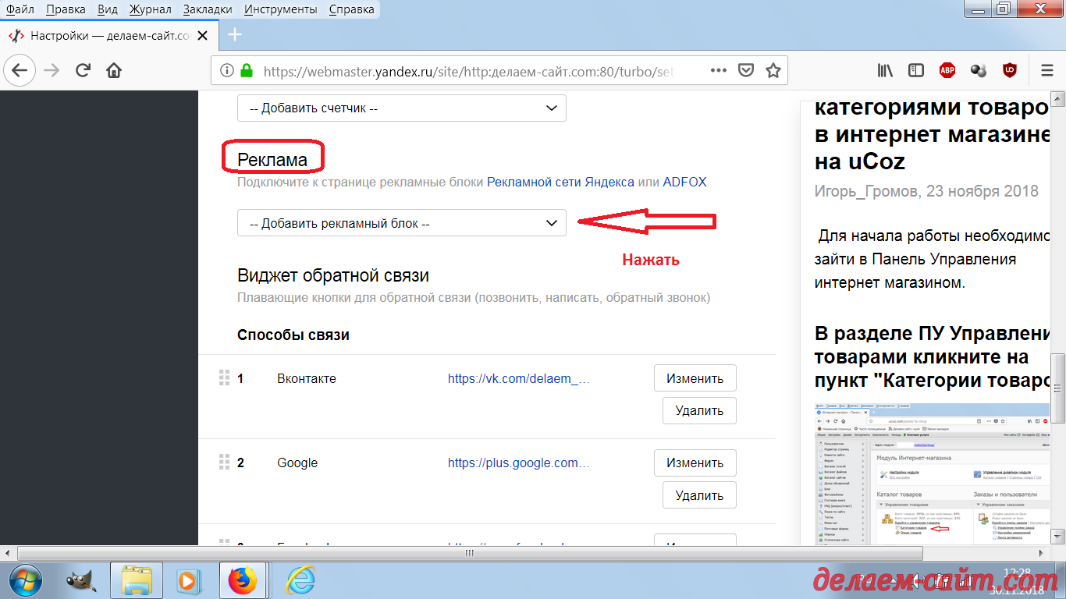This screenshot has height=599, width=1066.
Task: Click Удалить for the Google row
Action: tap(699, 494)
